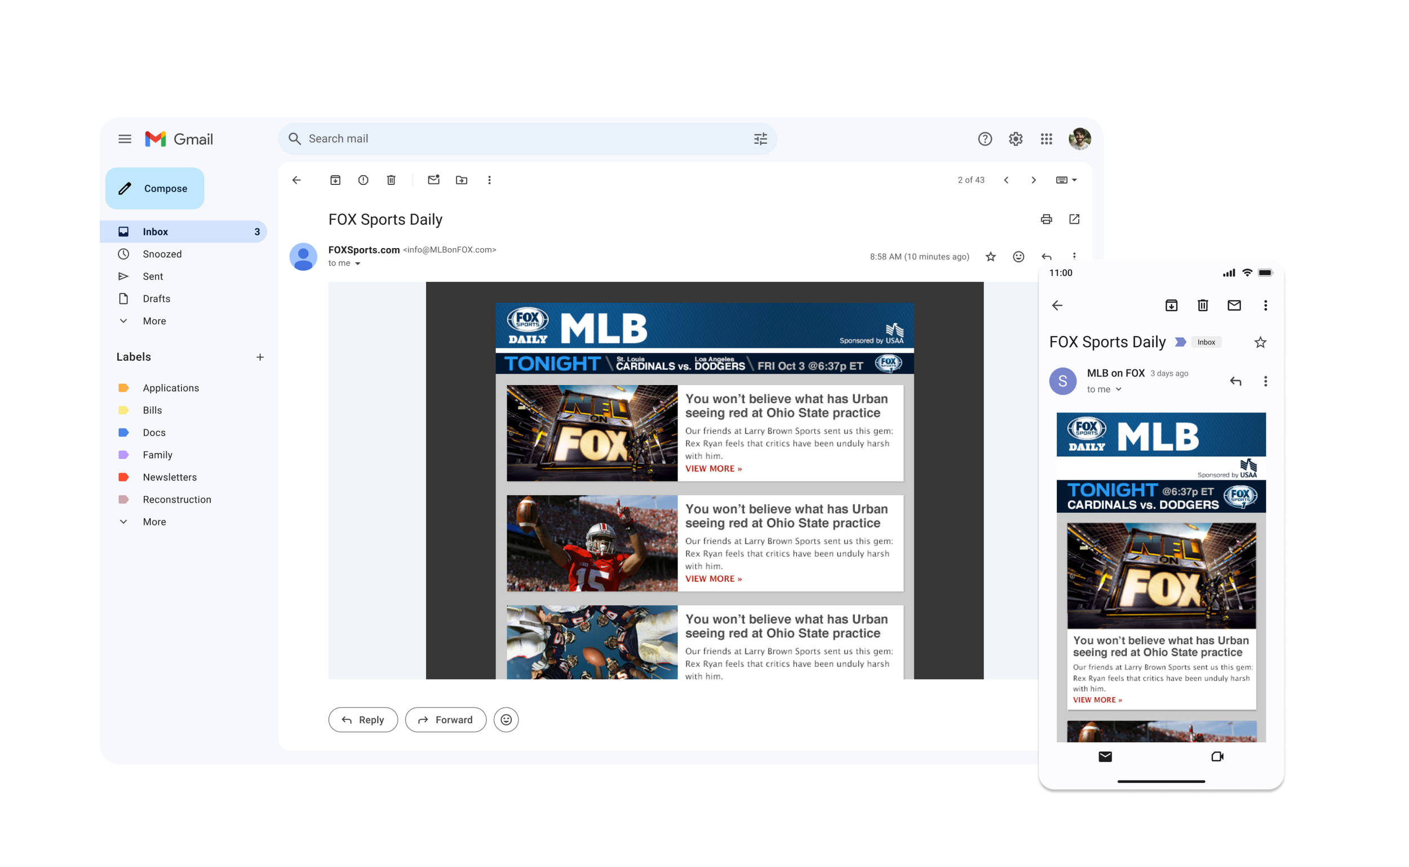Mark the email as unread

point(433,180)
